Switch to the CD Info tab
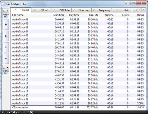Viewport: 148px width, 114px height. pos(41,10)
